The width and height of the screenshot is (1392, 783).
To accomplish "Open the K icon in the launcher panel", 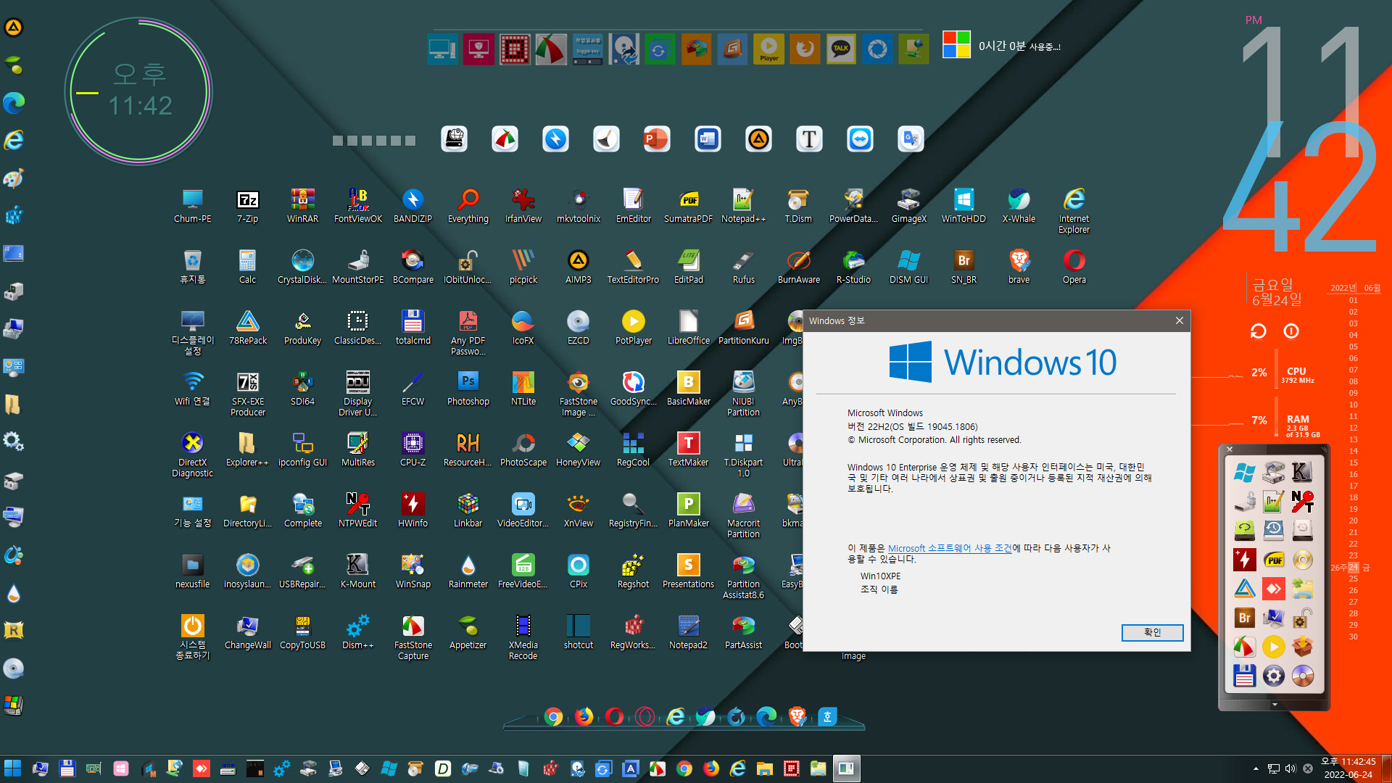I will [1302, 473].
